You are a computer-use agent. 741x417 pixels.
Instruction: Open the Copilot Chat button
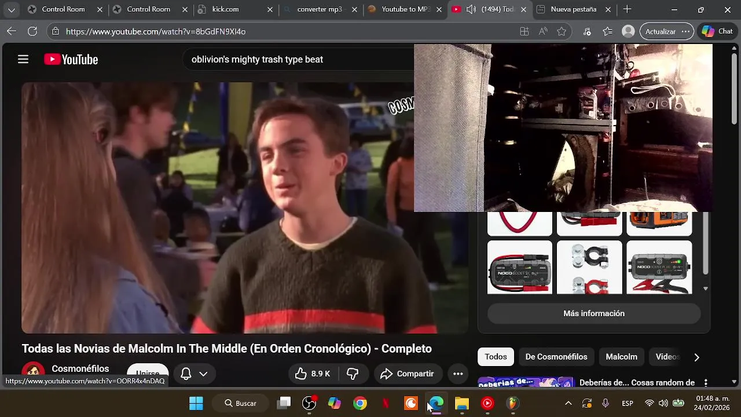click(717, 31)
